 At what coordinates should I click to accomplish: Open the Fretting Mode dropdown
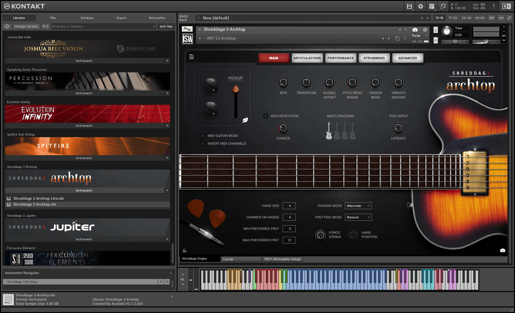click(x=358, y=217)
